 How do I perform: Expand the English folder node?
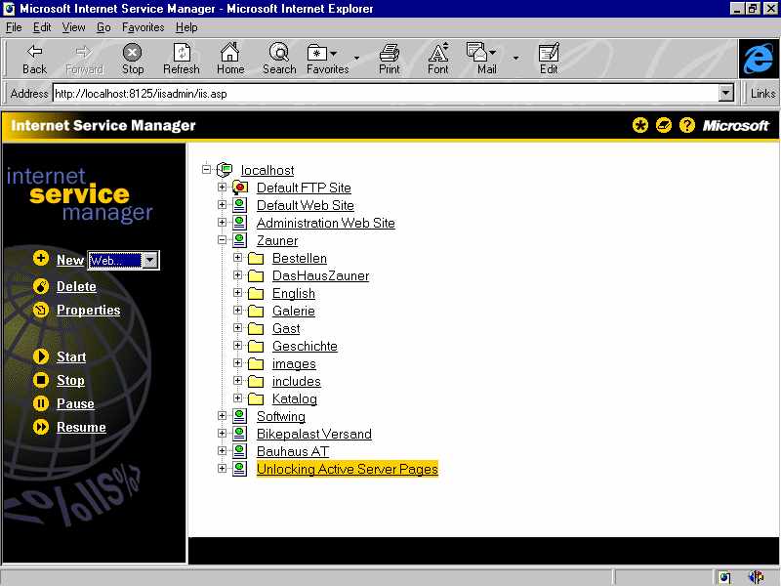[x=237, y=292]
